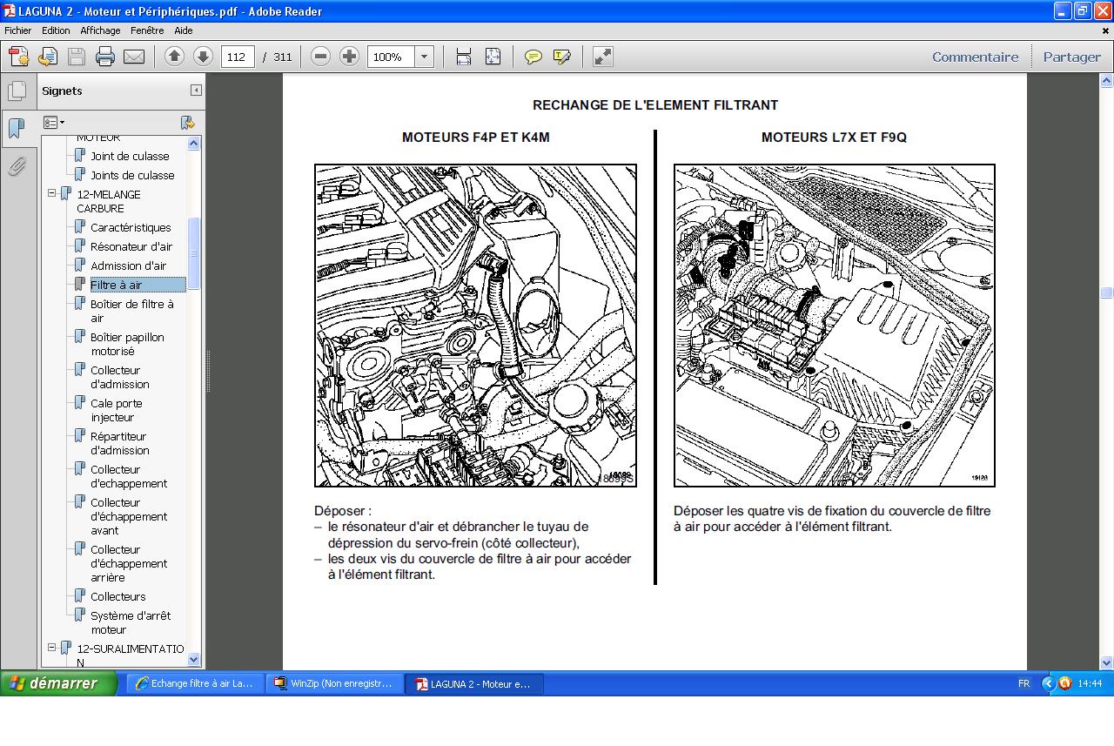Switch to WinZip taskbar window
The width and height of the screenshot is (1114, 746).
(x=334, y=683)
